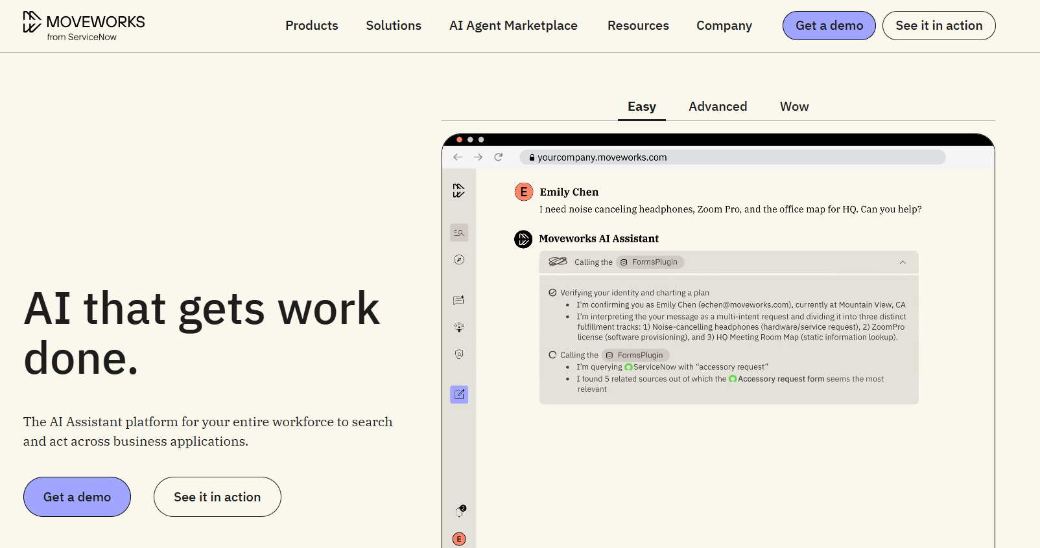Open the agents hub icon in the sidebar
Screen dimensions: 1040x548
(x=459, y=327)
